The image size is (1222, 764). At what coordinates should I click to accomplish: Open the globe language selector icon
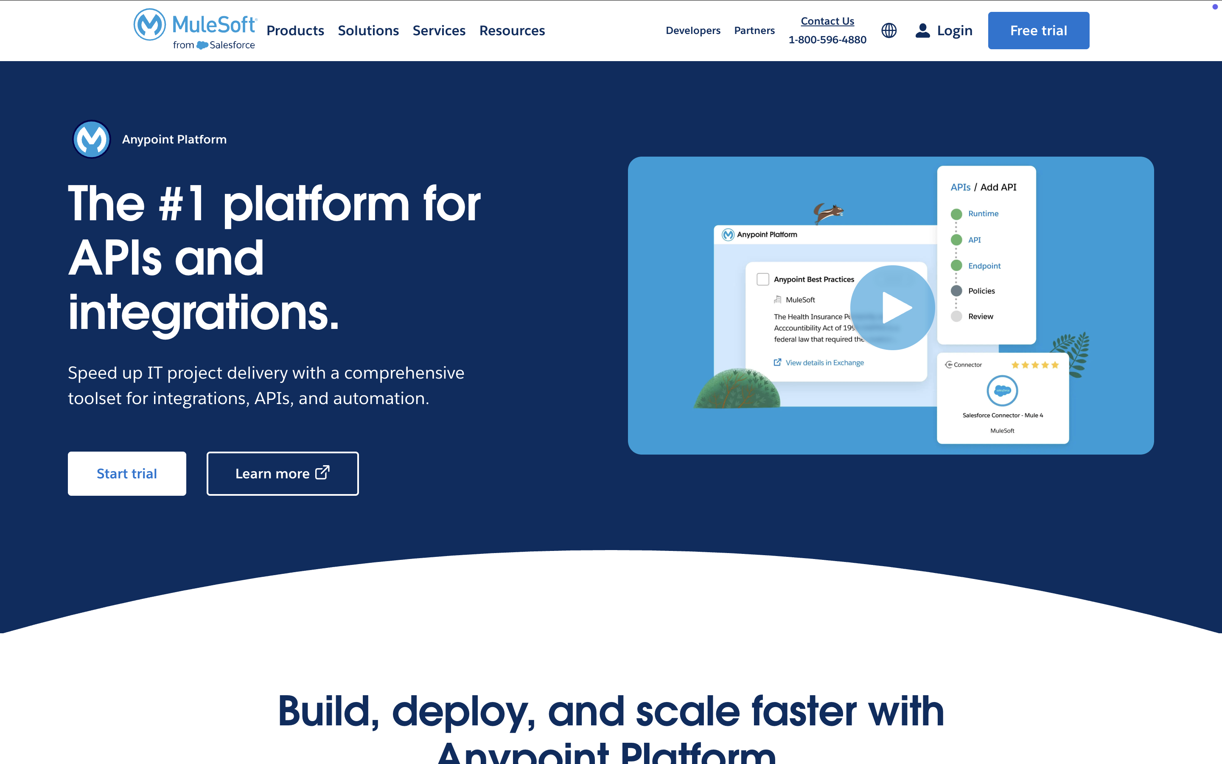(889, 30)
